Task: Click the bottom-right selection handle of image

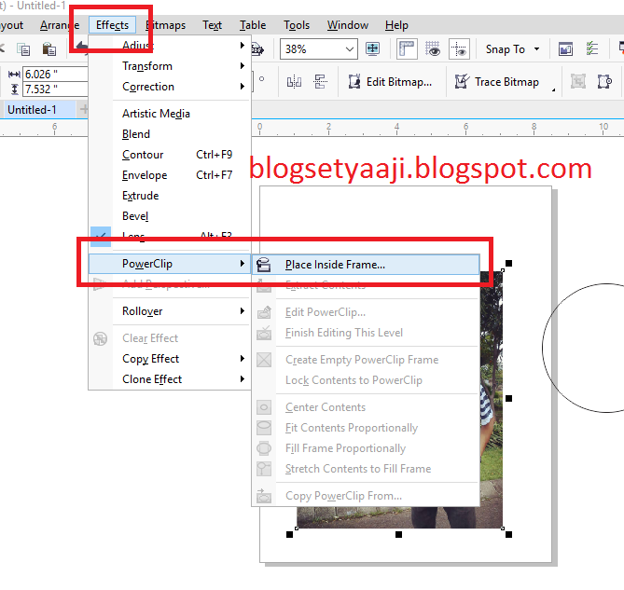Action: (x=508, y=535)
